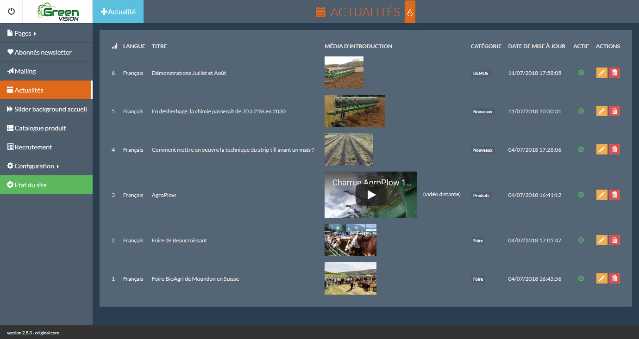The width and height of the screenshot is (639, 339).
Task: Click the orange count badge 6
Action: [x=410, y=12]
